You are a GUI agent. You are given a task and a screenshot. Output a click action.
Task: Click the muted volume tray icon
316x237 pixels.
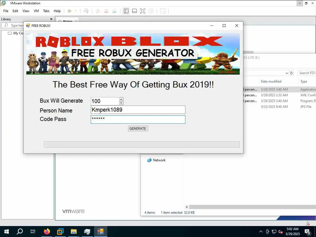pyautogui.click(x=280, y=232)
